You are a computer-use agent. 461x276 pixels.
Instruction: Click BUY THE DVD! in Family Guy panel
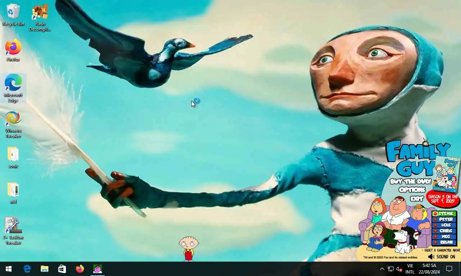pos(411,181)
